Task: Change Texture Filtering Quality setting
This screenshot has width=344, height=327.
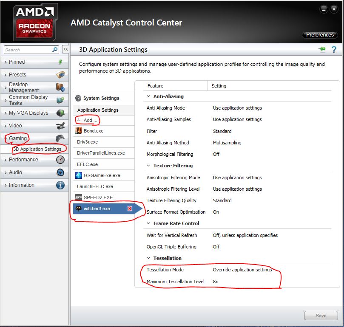Action: 222,200
